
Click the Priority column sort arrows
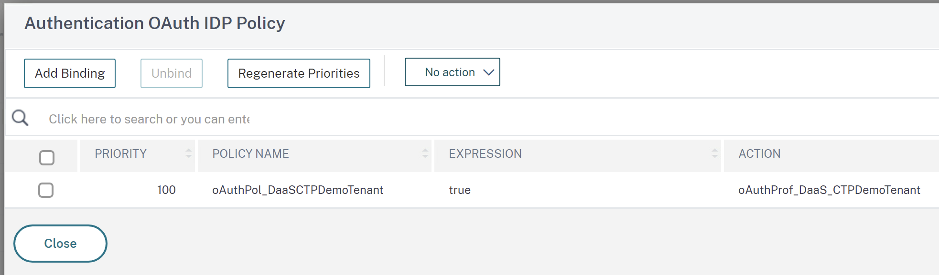coord(187,154)
